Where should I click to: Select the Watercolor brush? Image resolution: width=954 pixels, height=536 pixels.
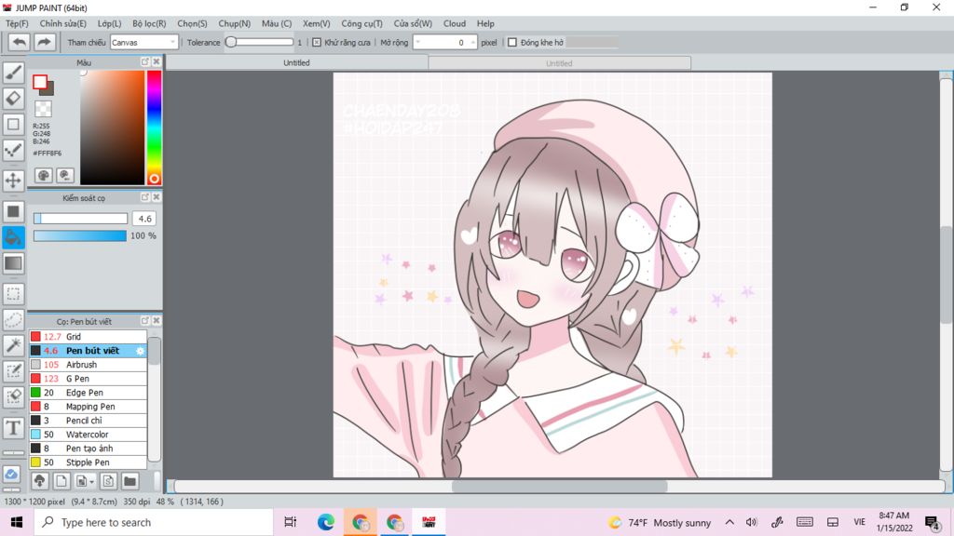coord(89,435)
